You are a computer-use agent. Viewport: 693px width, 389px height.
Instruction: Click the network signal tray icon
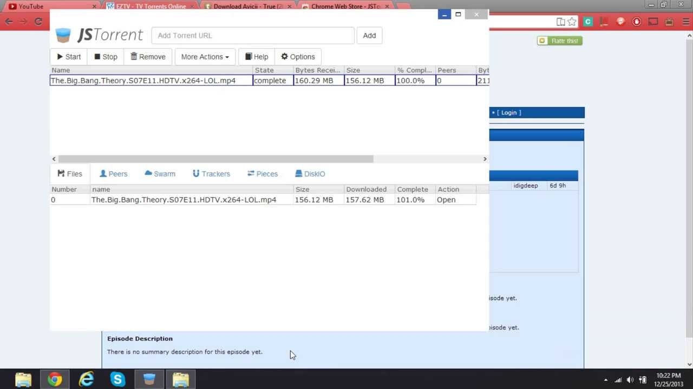618,380
